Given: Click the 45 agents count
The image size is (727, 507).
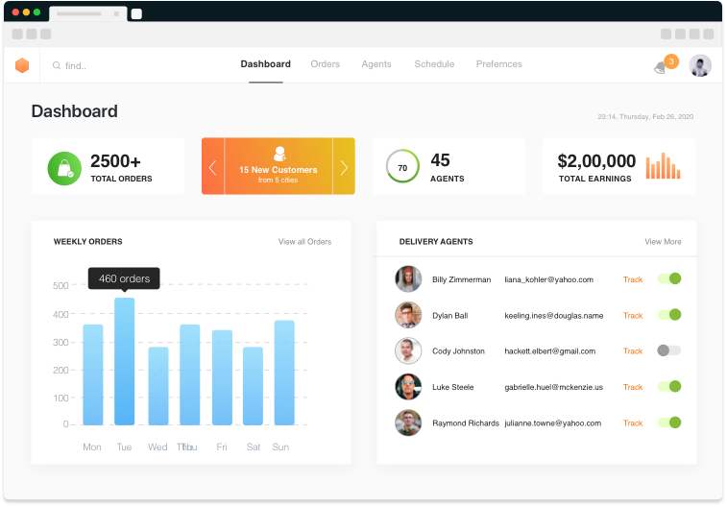Looking at the screenshot, I should [440, 160].
